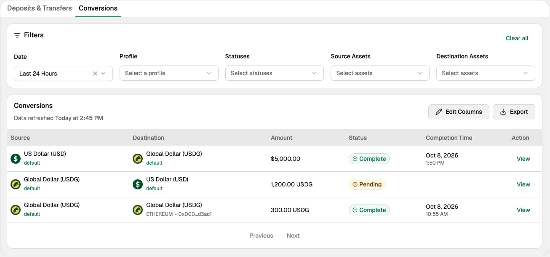Switch to the Deposits & Transfers tab
The width and height of the screenshot is (550, 257).
point(40,8)
